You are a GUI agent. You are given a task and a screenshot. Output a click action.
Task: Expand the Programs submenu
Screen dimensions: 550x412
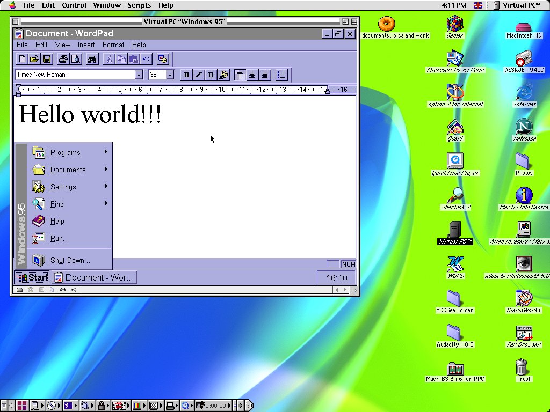(64, 152)
